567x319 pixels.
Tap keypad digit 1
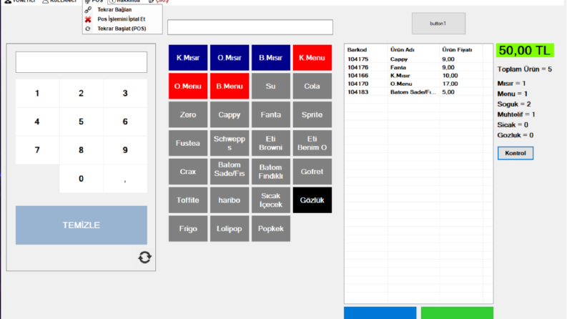click(37, 93)
